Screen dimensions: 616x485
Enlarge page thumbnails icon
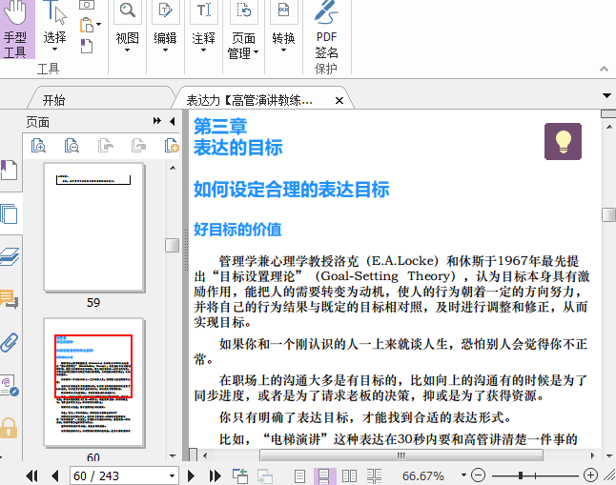click(x=38, y=146)
